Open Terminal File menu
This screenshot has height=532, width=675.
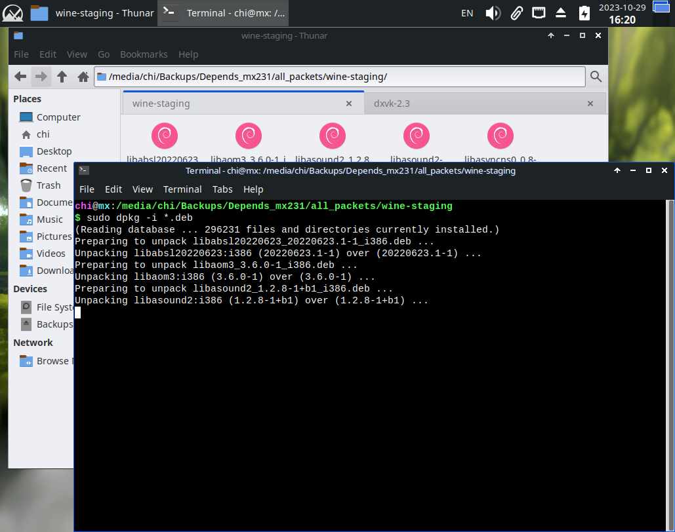(x=87, y=189)
